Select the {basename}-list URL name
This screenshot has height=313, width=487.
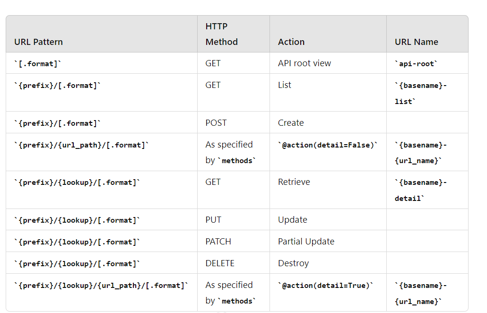click(421, 93)
